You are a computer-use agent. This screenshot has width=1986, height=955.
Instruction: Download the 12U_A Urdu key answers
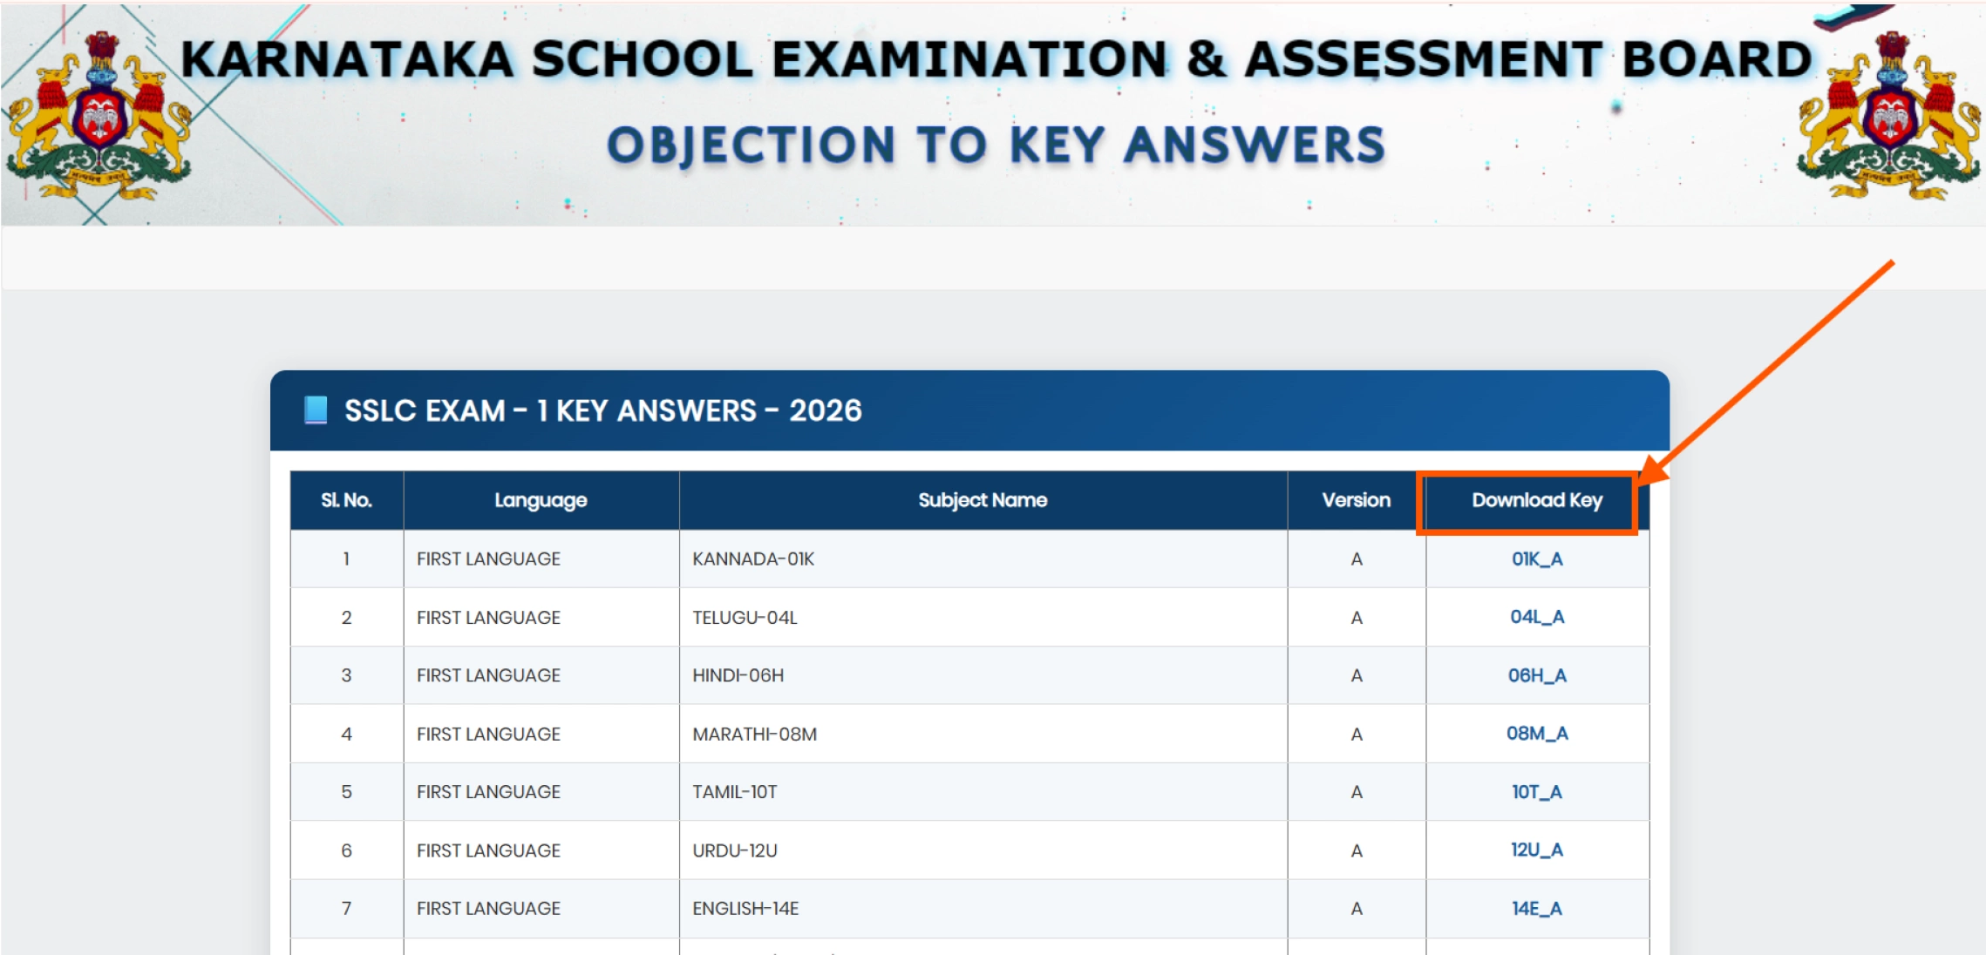pyautogui.click(x=1537, y=850)
